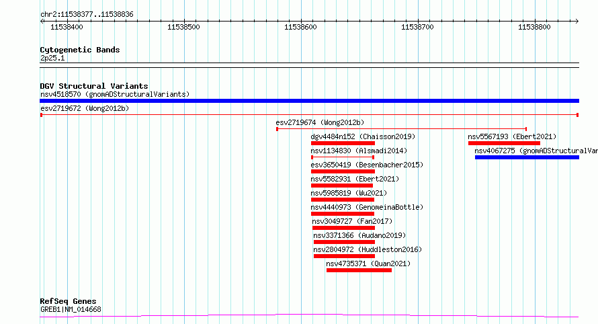Click the ruler's left arrow end
Viewport: 598px width, 324px height.
42,22
